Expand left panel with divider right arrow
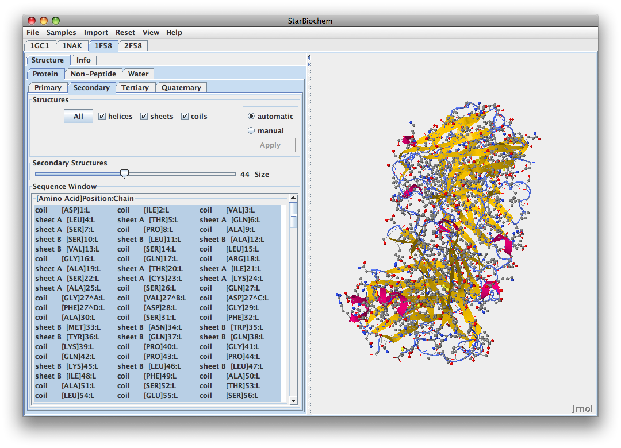 pyautogui.click(x=308, y=64)
